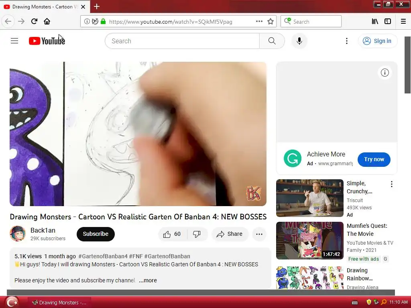Viewport: 411px width, 308px height.
Task: Click the video player area
Action: [138, 134]
